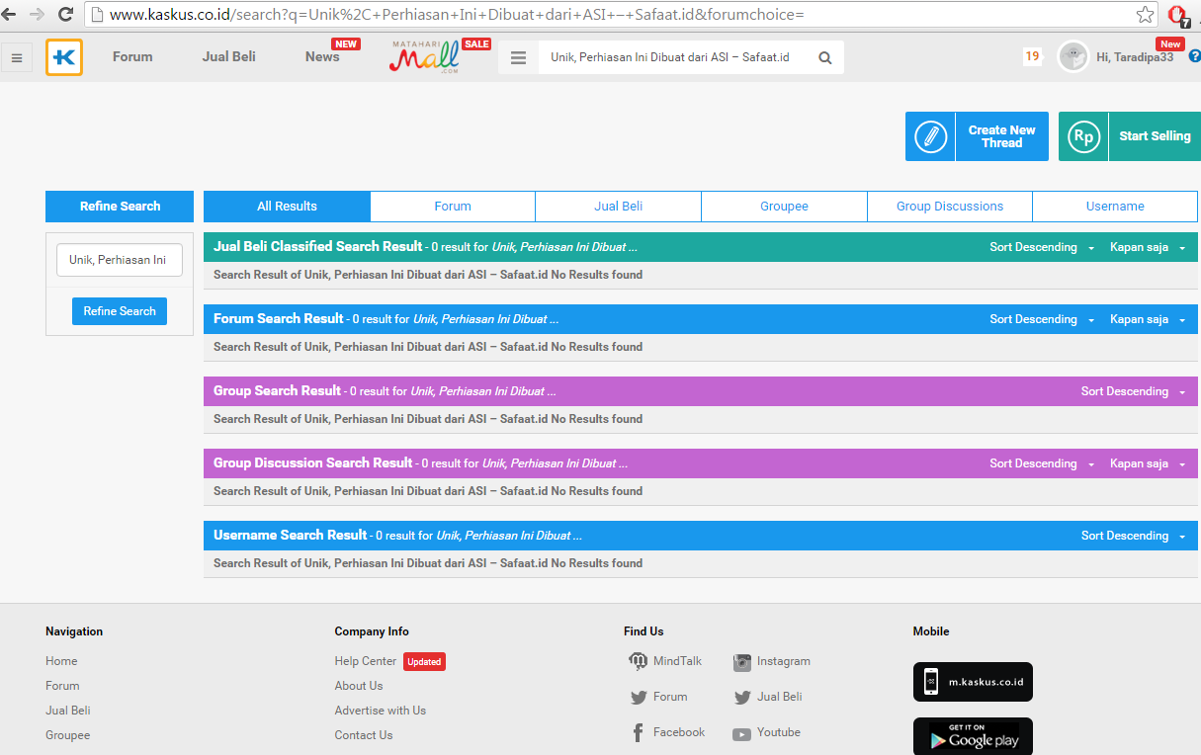The height and width of the screenshot is (755, 1201).
Task: Open Youtube link in footer
Action: [766, 732]
